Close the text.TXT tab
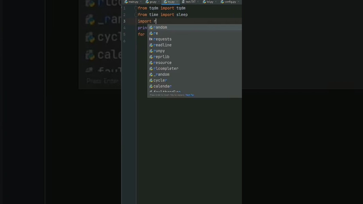Viewport: 363px width, 204px height. (x=197, y=2)
